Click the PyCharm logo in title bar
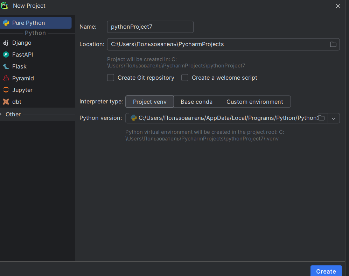 4,6
